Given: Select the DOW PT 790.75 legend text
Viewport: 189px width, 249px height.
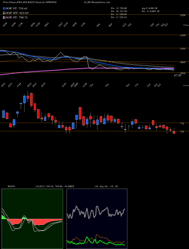Looking at the screenshot, I should click(16, 17).
